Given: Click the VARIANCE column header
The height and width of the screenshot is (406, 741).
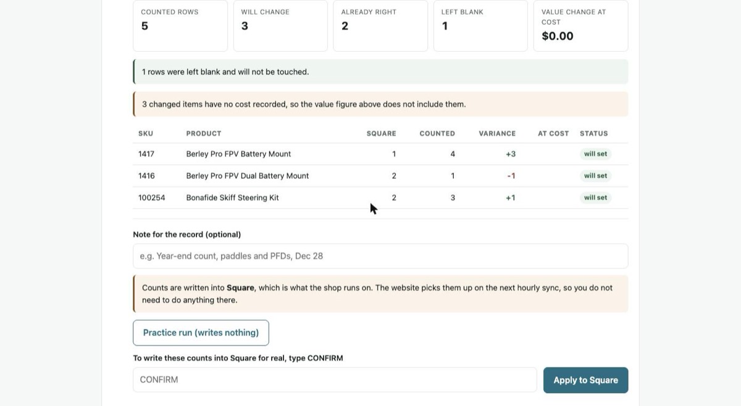Looking at the screenshot, I should pos(497,133).
